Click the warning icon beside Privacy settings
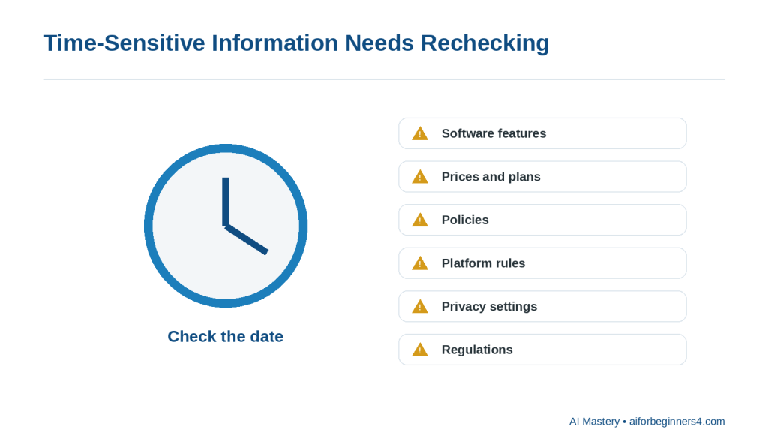The height and width of the screenshot is (432, 768). pos(420,306)
